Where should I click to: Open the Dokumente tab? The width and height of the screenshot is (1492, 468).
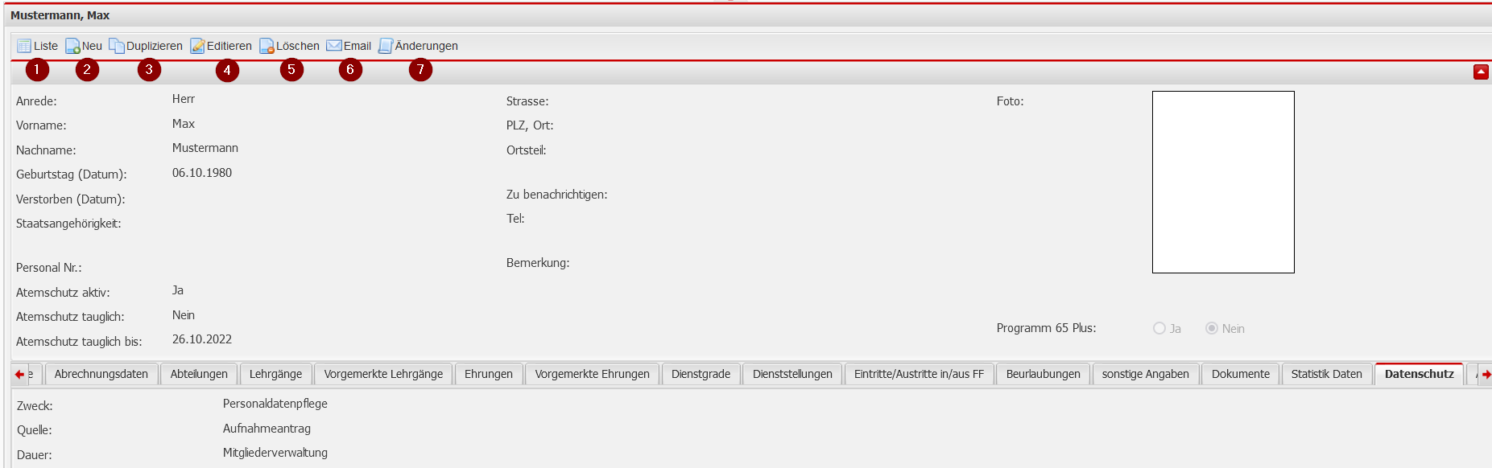(x=1240, y=374)
